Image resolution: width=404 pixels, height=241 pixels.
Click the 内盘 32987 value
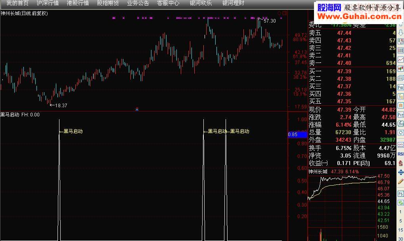pos(387,140)
